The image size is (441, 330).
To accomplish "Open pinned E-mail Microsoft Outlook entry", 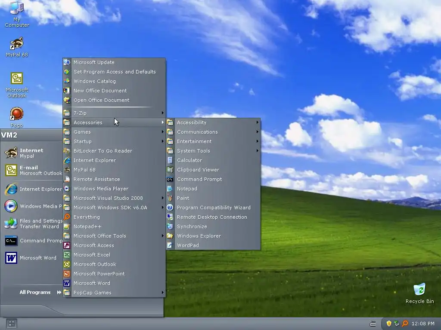I will 32,170.
